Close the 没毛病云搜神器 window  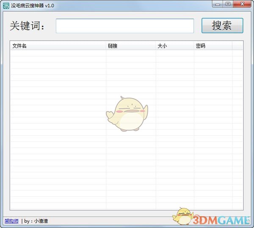coord(242,4)
